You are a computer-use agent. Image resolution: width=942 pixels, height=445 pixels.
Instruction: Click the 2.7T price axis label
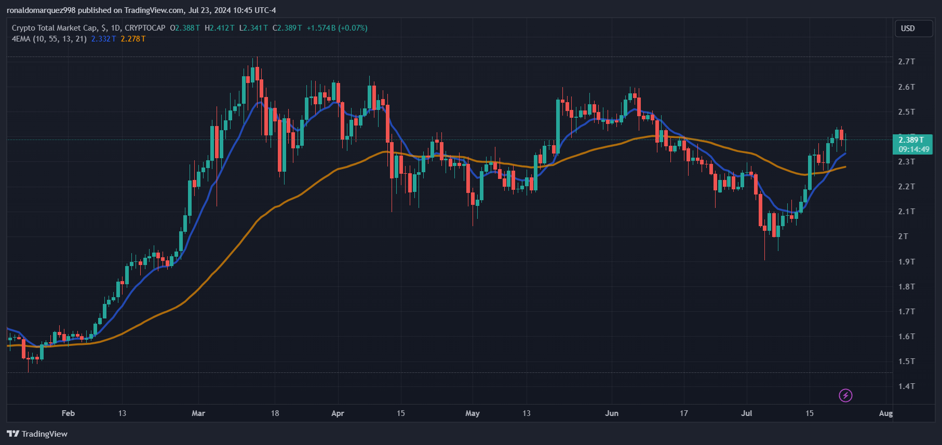[x=907, y=62]
